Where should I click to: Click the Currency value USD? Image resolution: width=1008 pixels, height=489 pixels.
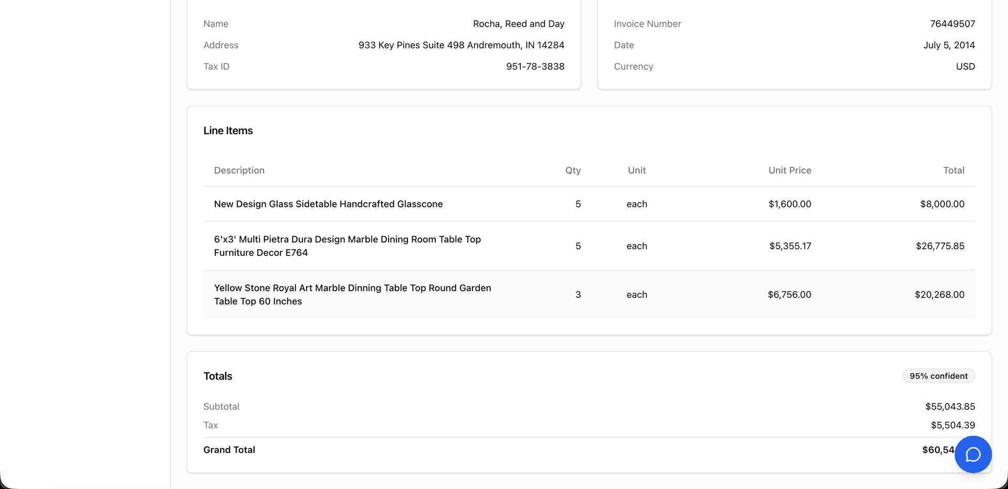pos(965,66)
